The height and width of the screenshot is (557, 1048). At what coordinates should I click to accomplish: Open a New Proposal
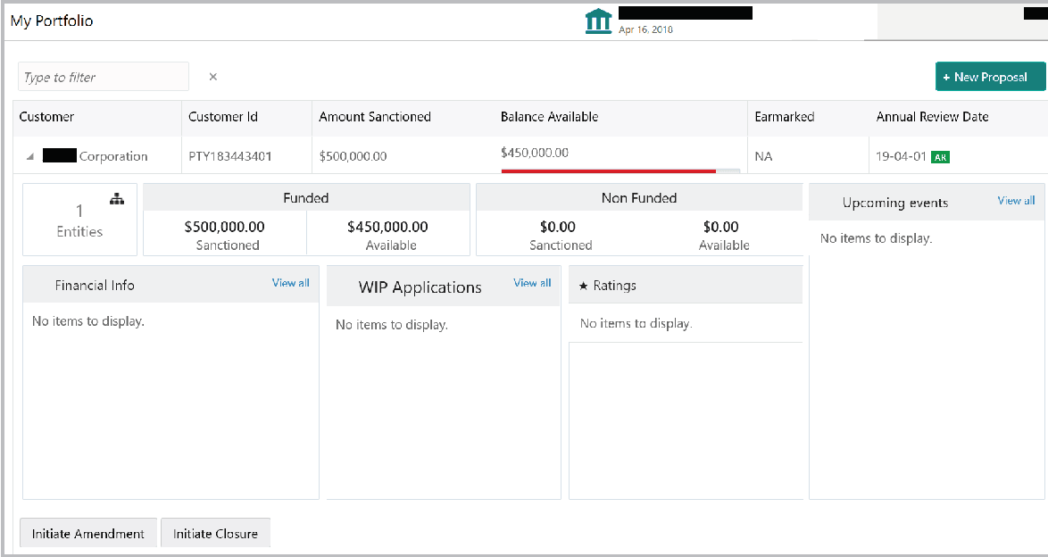(990, 78)
